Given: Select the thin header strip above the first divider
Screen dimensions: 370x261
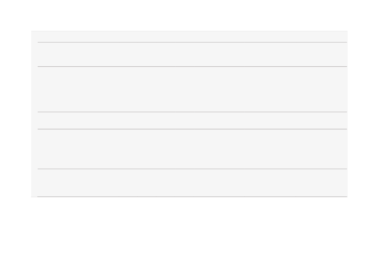Looking at the screenshot, I should [x=189, y=37].
